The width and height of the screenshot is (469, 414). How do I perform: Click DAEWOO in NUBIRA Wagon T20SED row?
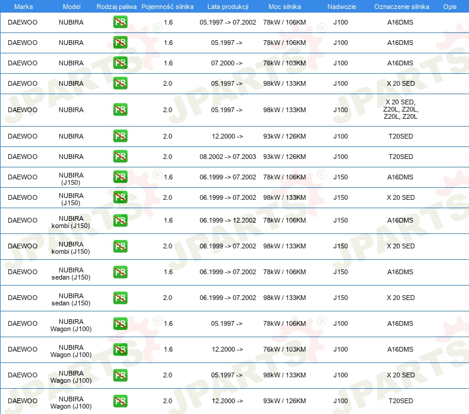[22, 401]
